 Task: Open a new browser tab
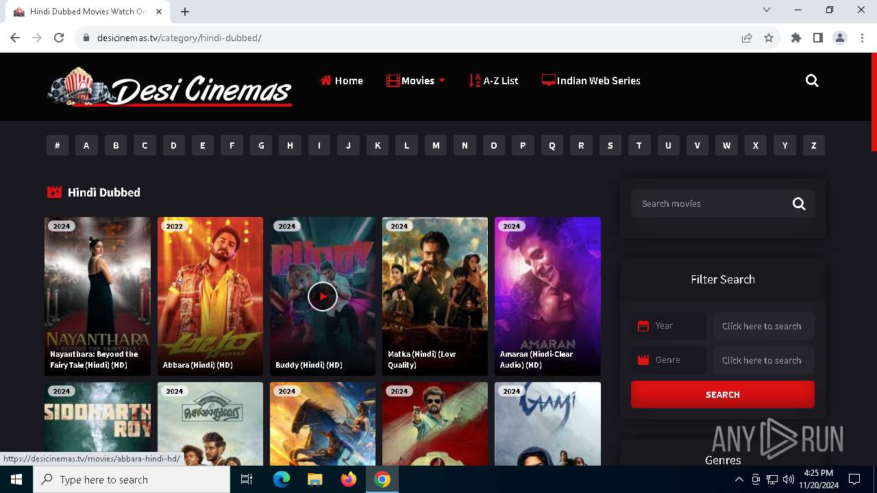click(185, 12)
